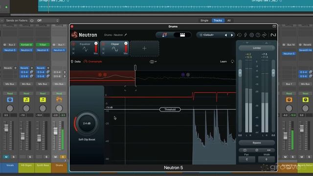Toggle Sends on Faders power button
The width and height of the screenshot is (313, 176).
click(x=32, y=21)
